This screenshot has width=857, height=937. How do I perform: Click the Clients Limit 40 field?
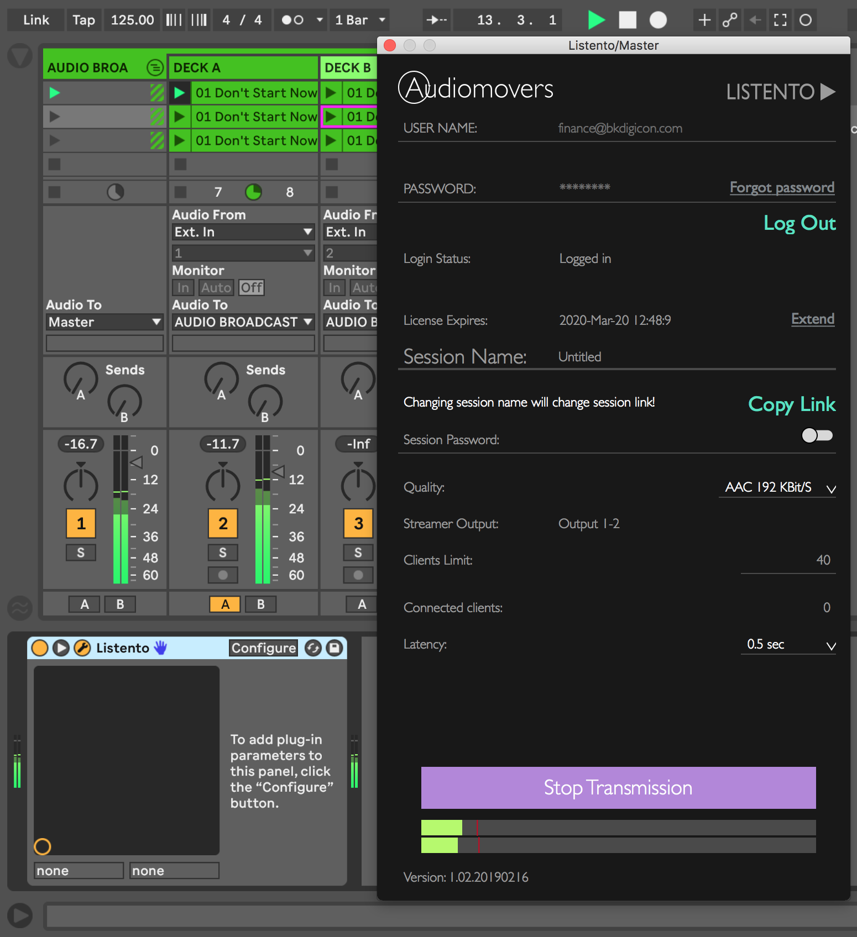788,560
